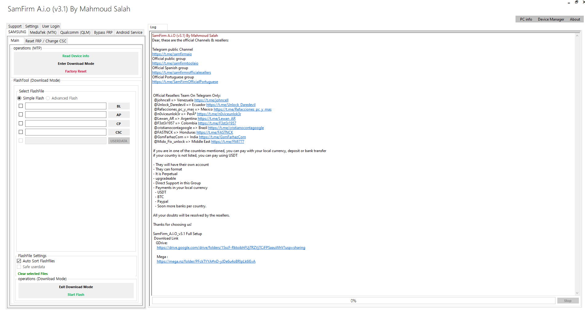The width and height of the screenshot is (585, 313).
Task: Tick the CSC file checkbox
Action: (21, 132)
